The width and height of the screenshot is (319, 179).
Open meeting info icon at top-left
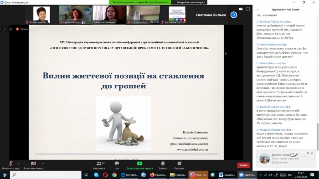(x=4, y=29)
